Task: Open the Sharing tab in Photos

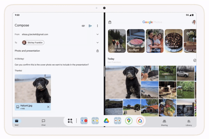Action: point(164,123)
